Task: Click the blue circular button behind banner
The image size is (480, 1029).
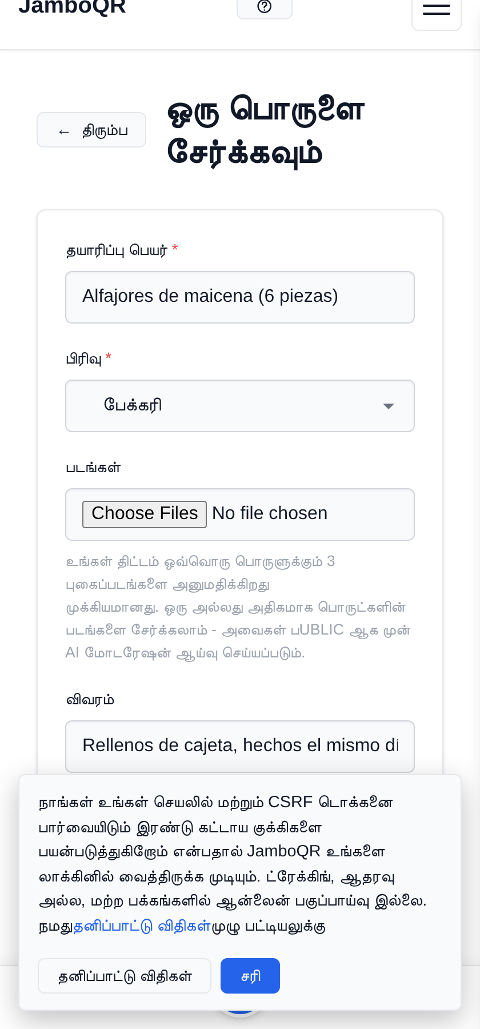Action: (240, 1012)
